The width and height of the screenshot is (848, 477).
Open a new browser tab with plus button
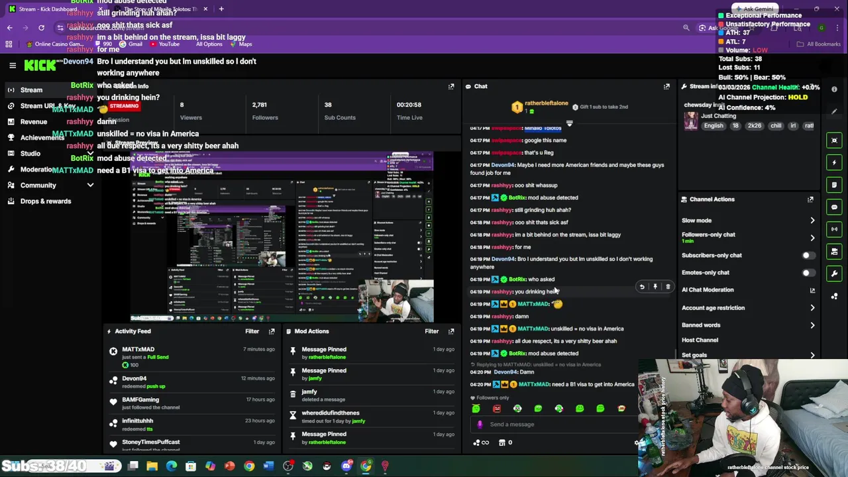[x=221, y=9]
